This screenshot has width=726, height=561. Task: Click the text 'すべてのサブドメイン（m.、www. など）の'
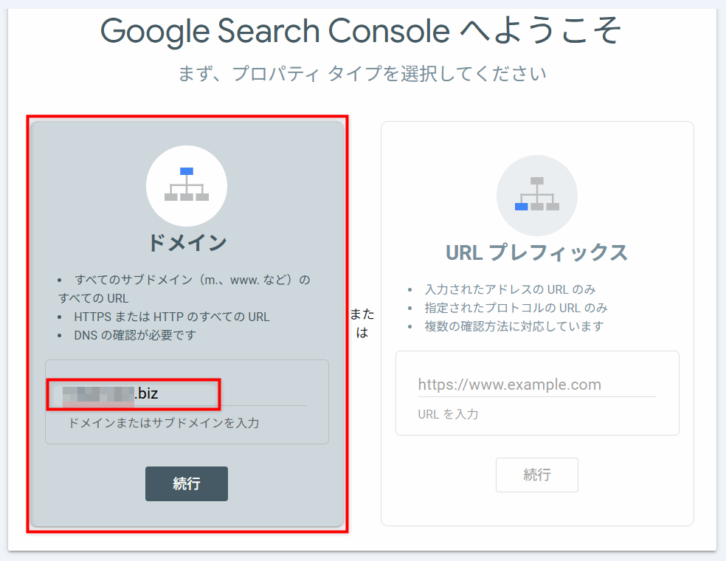[193, 280]
